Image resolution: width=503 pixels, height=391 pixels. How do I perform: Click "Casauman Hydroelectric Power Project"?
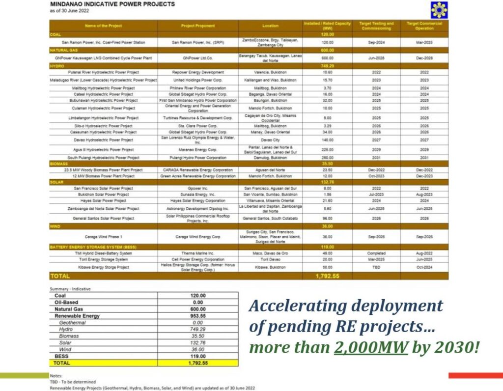(103, 132)
